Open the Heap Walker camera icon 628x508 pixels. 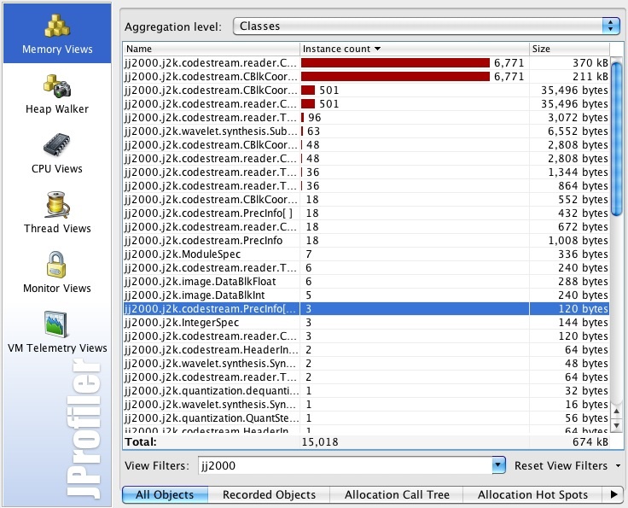[x=56, y=85]
